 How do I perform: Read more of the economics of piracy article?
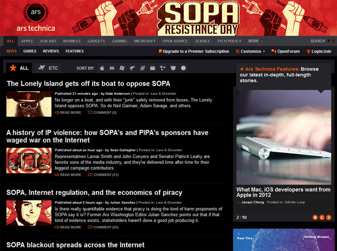click(68, 227)
